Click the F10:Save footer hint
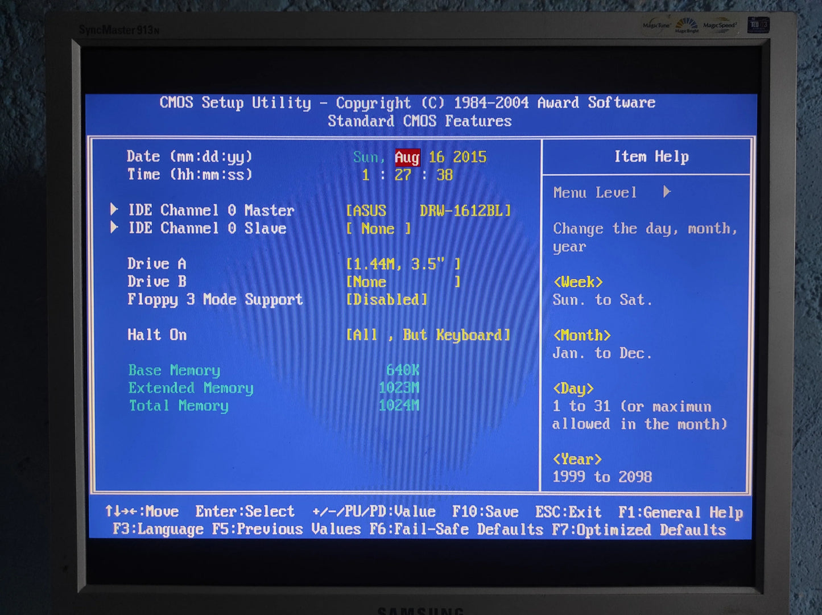822x615 pixels. click(485, 512)
